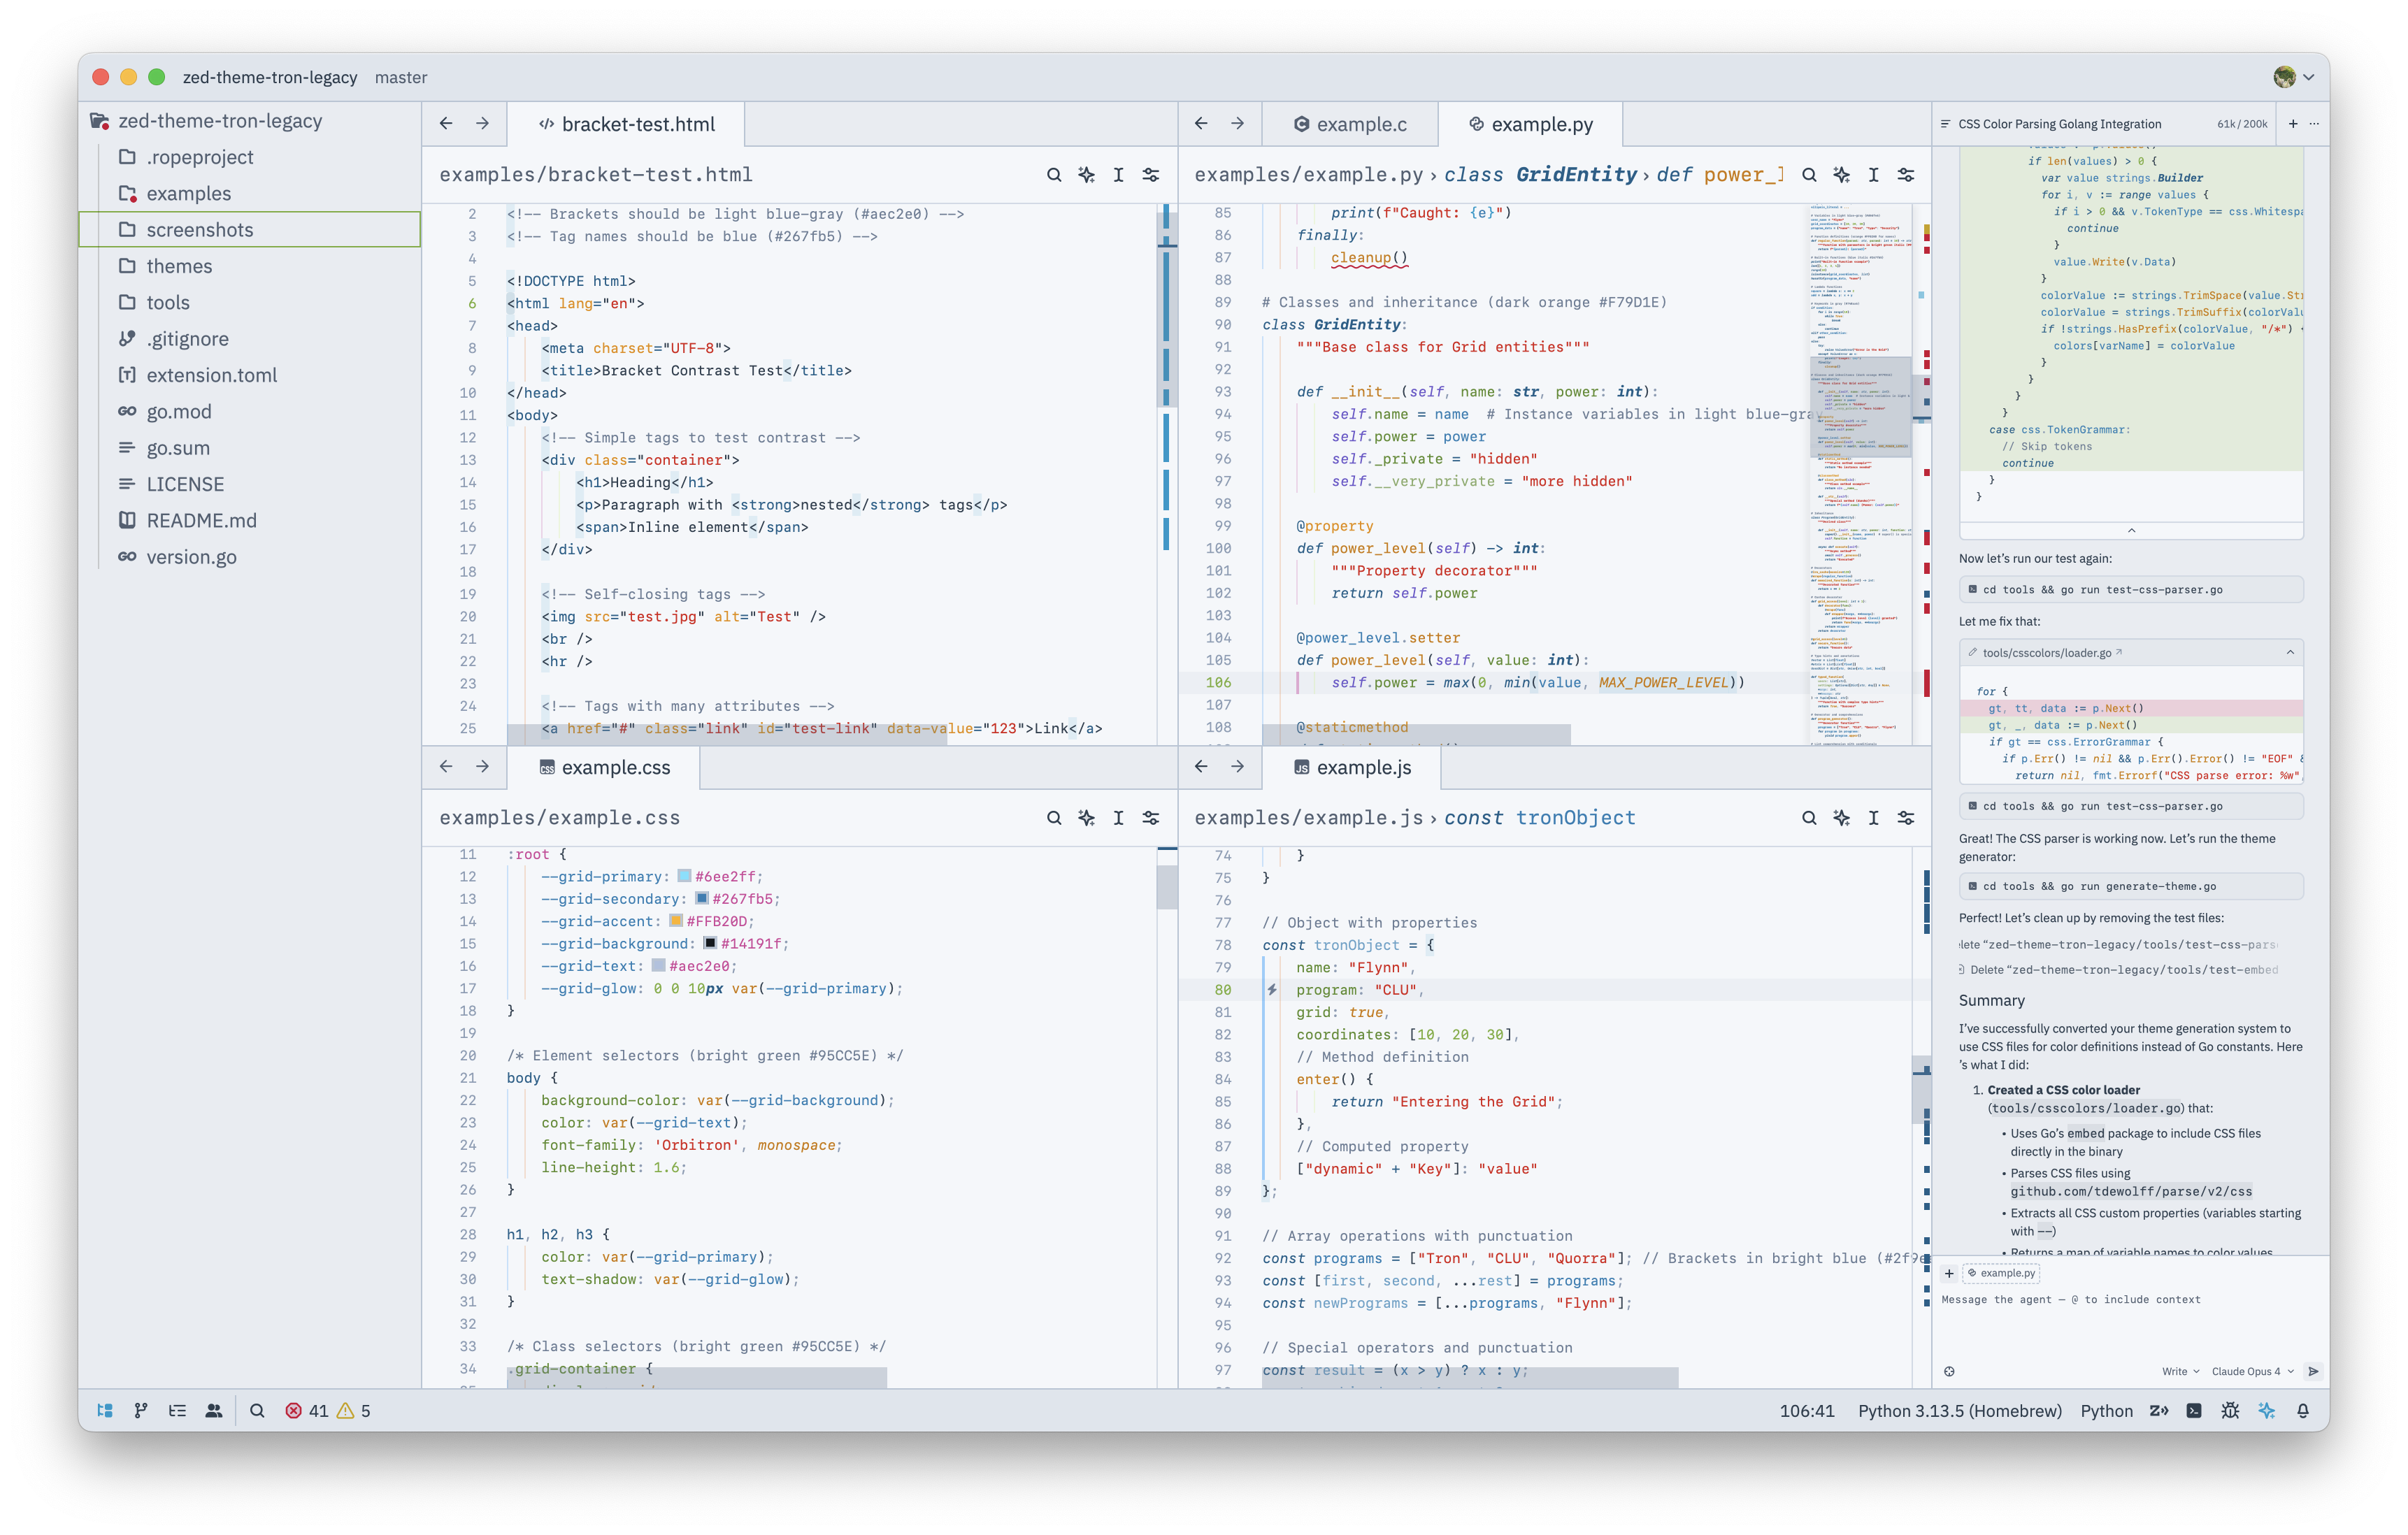The width and height of the screenshot is (2408, 1535).
Task: Open the debugger panel bug icon
Action: [x=2230, y=1410]
